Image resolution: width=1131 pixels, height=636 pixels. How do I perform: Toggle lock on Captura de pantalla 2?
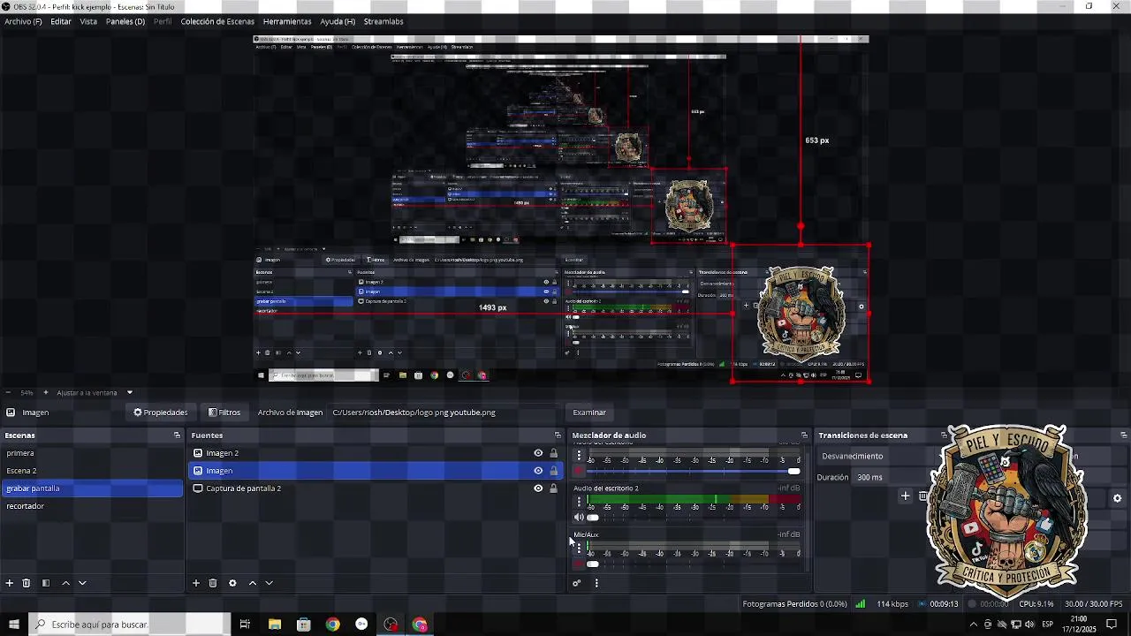coord(554,488)
